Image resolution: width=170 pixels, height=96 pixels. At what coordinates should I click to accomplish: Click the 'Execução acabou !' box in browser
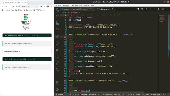click(27, 51)
